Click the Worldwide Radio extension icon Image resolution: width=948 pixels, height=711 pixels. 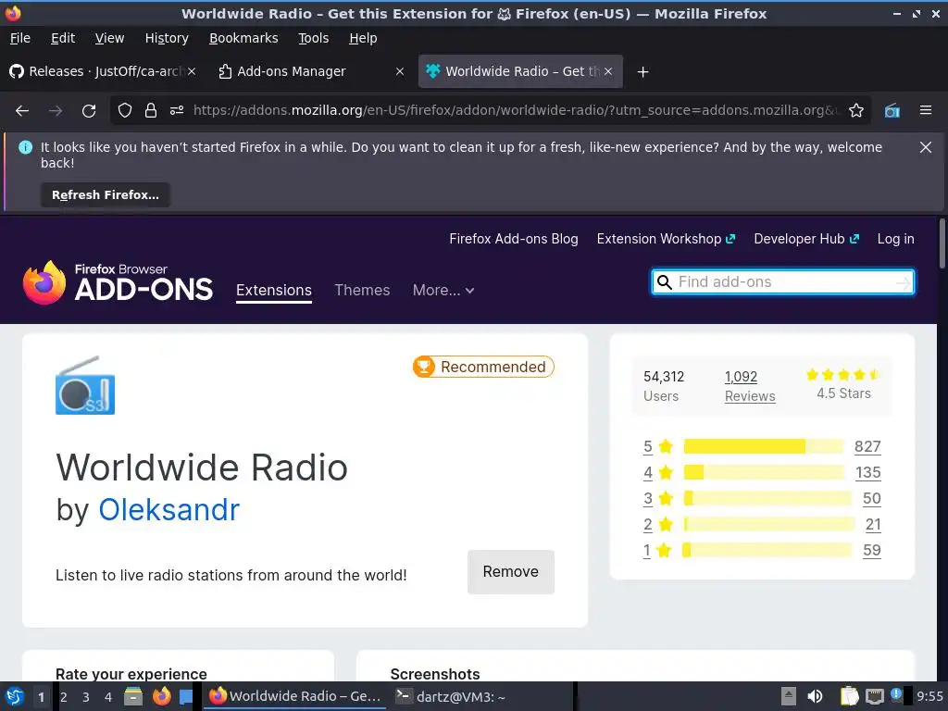[x=85, y=385]
